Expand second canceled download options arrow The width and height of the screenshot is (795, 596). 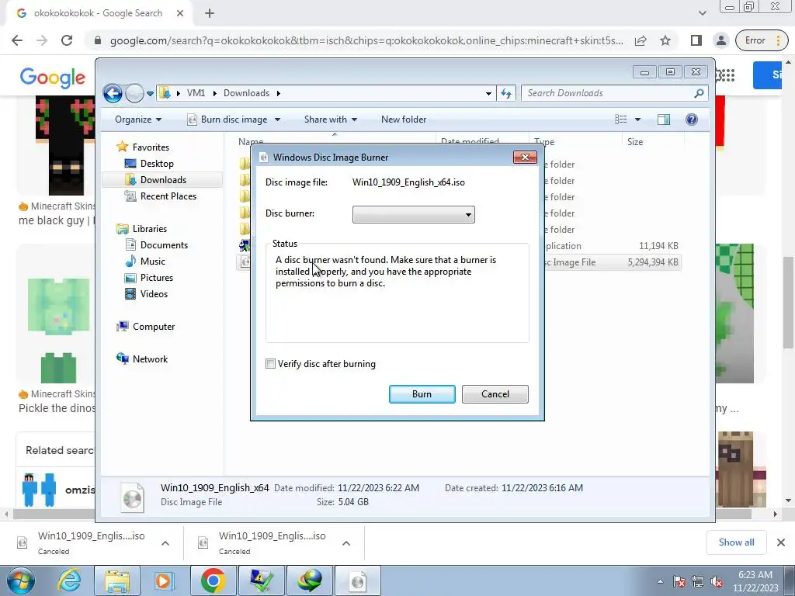pos(346,543)
